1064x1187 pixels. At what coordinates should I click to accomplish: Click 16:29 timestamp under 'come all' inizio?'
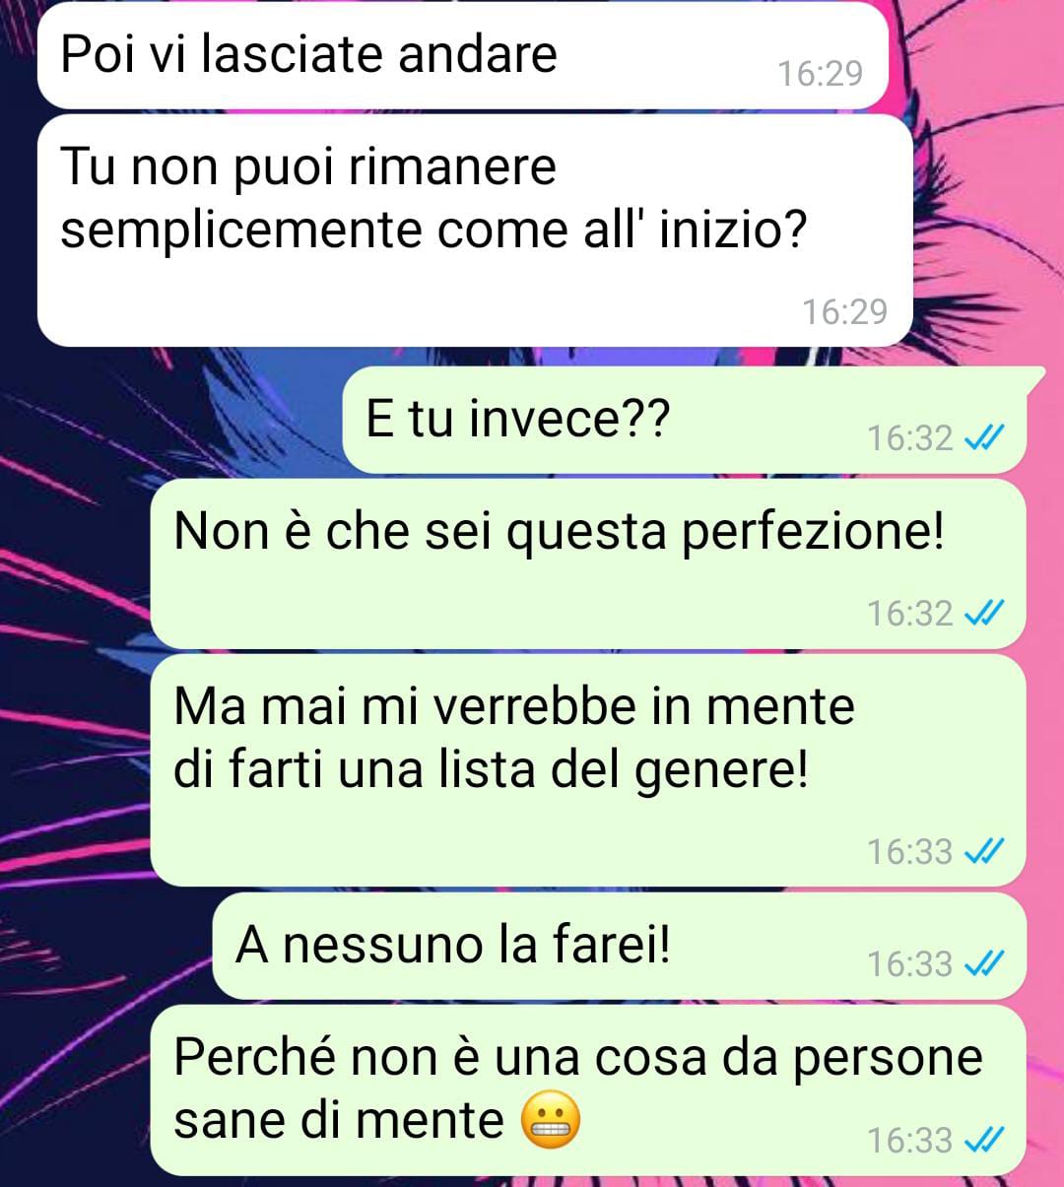coord(844,312)
